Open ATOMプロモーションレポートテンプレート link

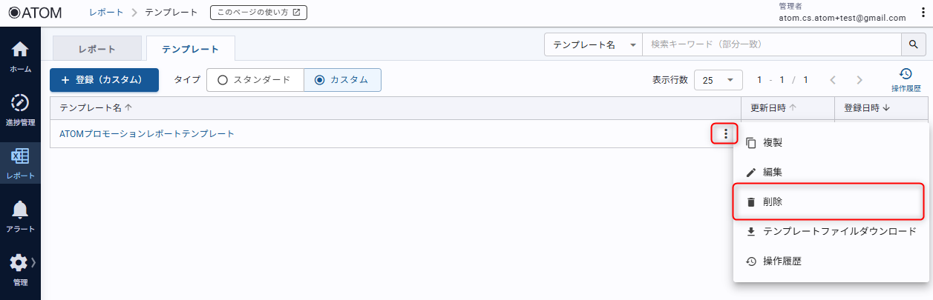point(147,134)
